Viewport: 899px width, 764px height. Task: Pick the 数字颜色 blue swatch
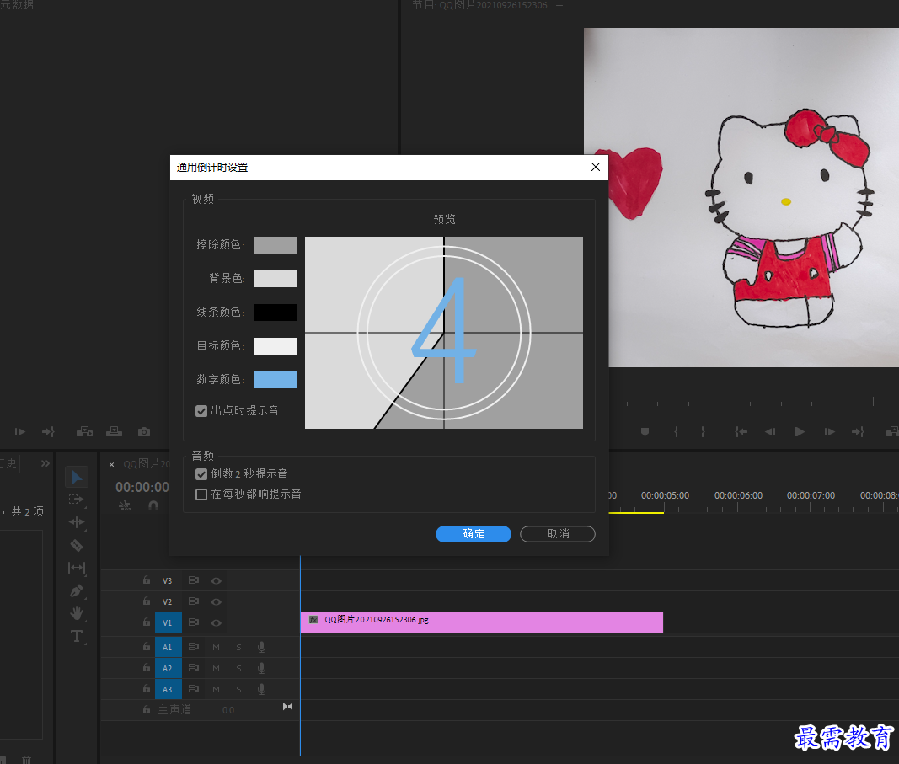click(276, 379)
